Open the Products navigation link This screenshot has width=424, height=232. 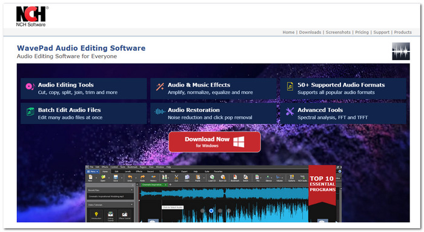[403, 32]
